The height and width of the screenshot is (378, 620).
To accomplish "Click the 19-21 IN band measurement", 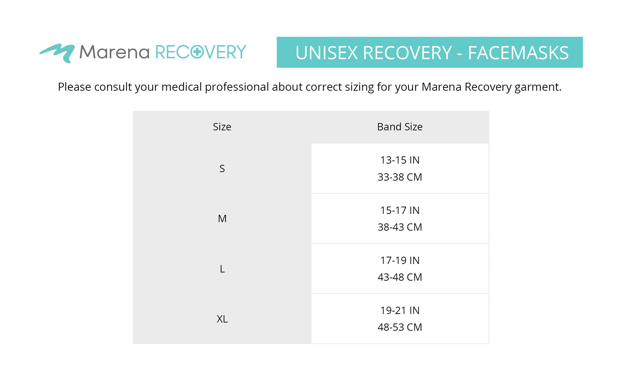I will tap(400, 311).
